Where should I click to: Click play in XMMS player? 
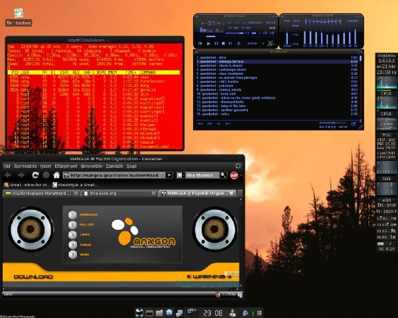coord(208,43)
